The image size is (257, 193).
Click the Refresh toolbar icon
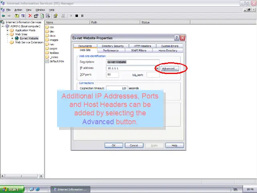point(42,16)
